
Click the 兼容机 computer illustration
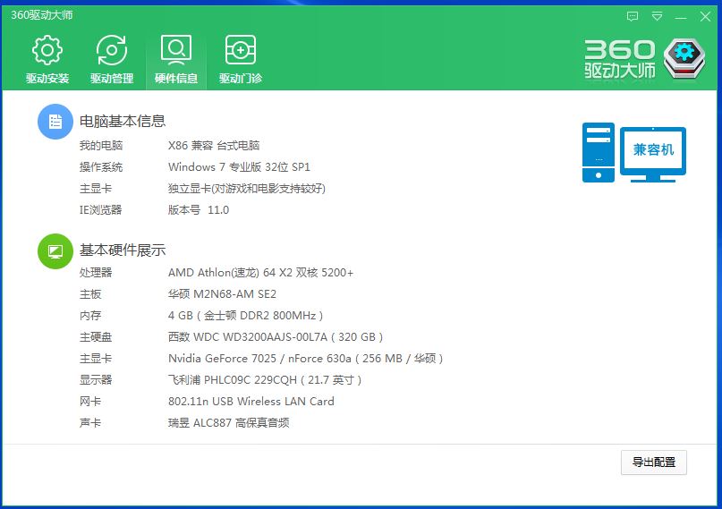coord(633,153)
